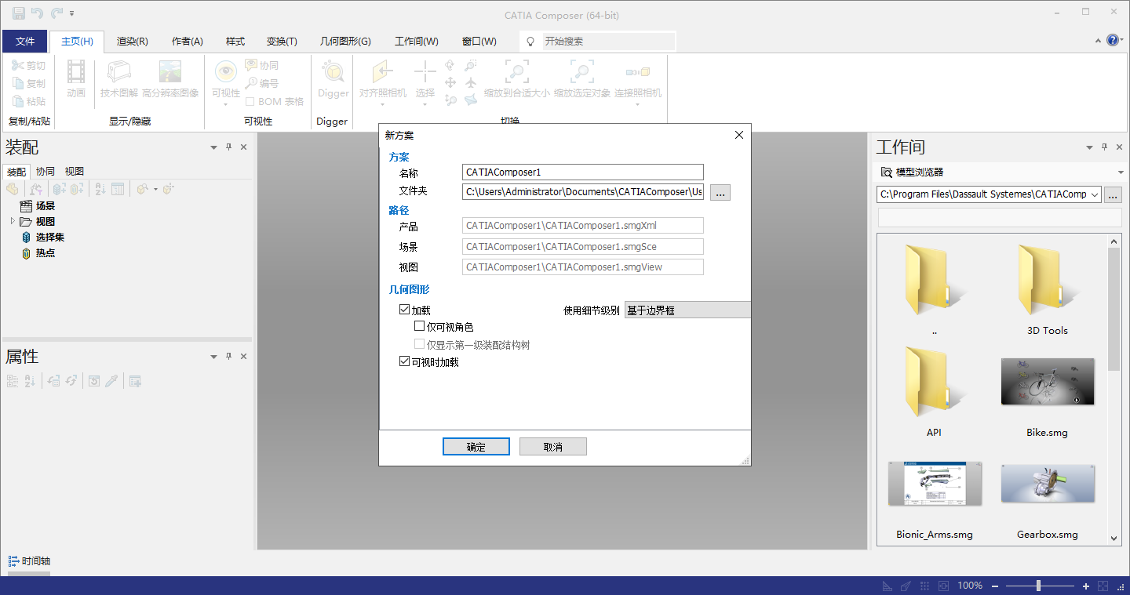Click the 取消 button
This screenshot has width=1130, height=595.
(x=552, y=446)
